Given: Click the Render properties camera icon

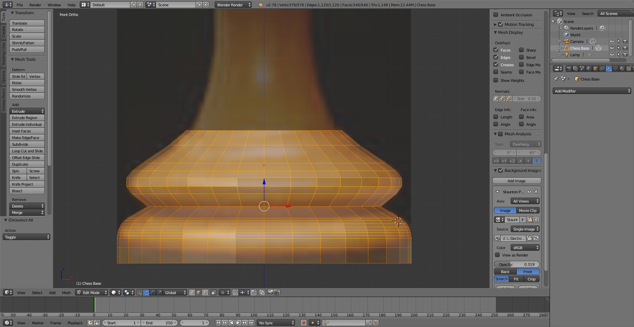Looking at the screenshot, I should (x=568, y=69).
